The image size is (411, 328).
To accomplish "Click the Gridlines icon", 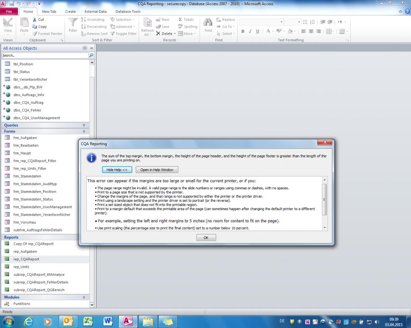I will pyautogui.click(x=329, y=31).
